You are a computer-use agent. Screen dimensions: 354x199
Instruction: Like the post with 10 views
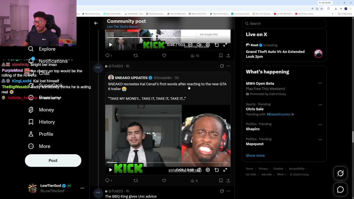[164, 56]
